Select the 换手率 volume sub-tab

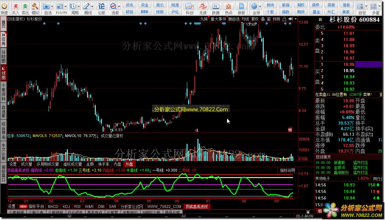click(x=104, y=164)
